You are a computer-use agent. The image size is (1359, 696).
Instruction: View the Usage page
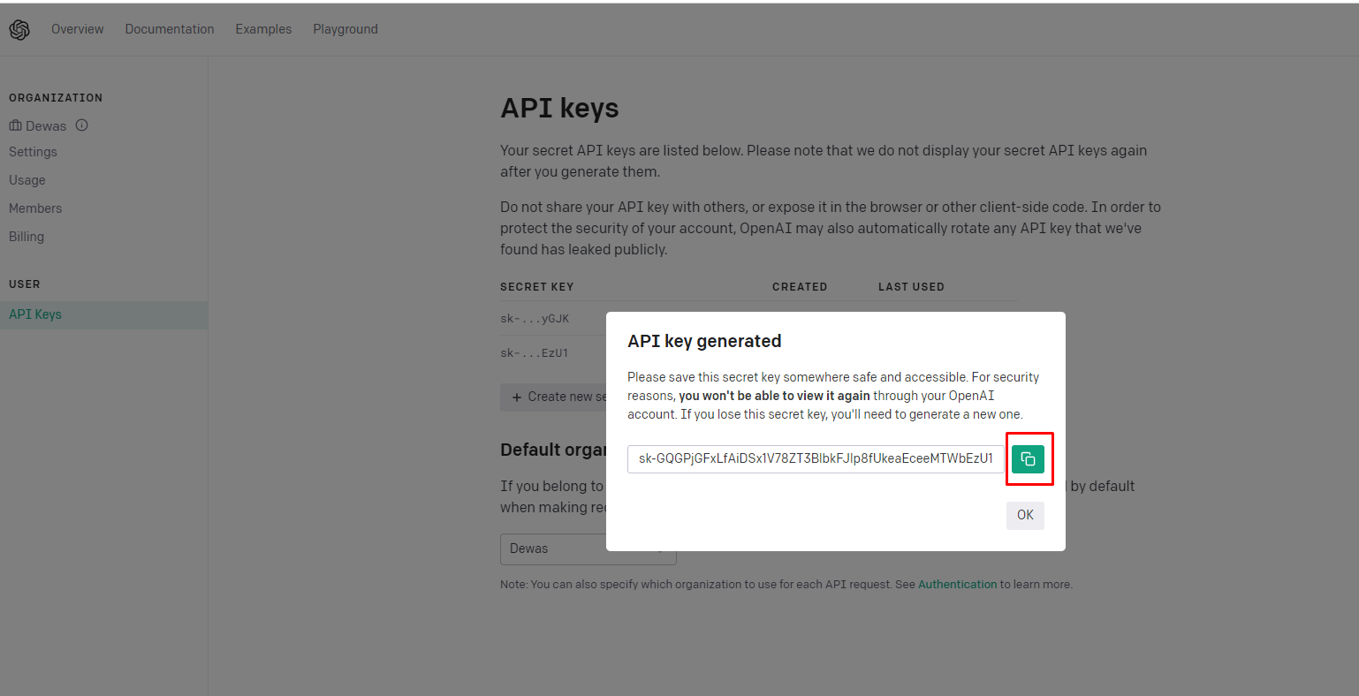27,180
